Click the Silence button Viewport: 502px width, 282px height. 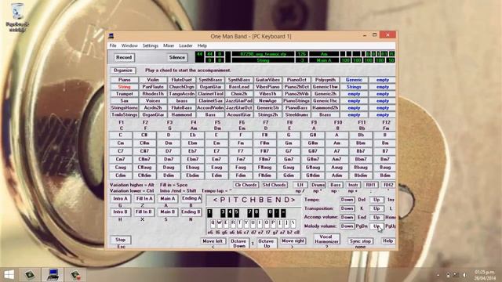[x=177, y=57]
